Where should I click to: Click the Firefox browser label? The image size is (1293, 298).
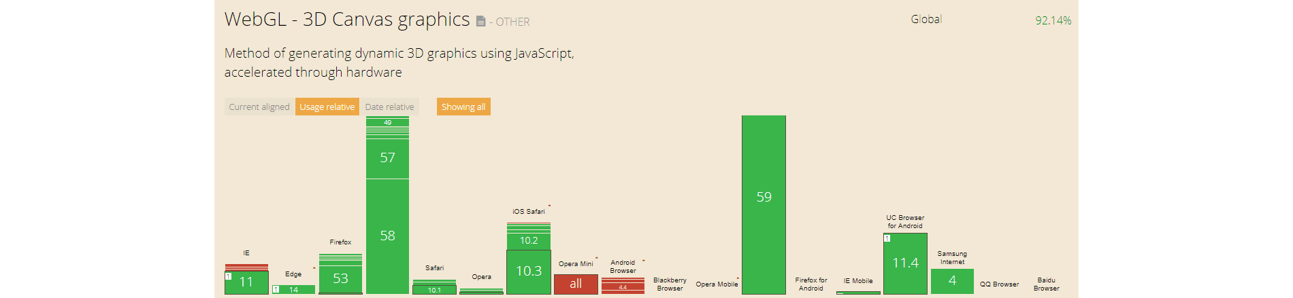pos(340,242)
